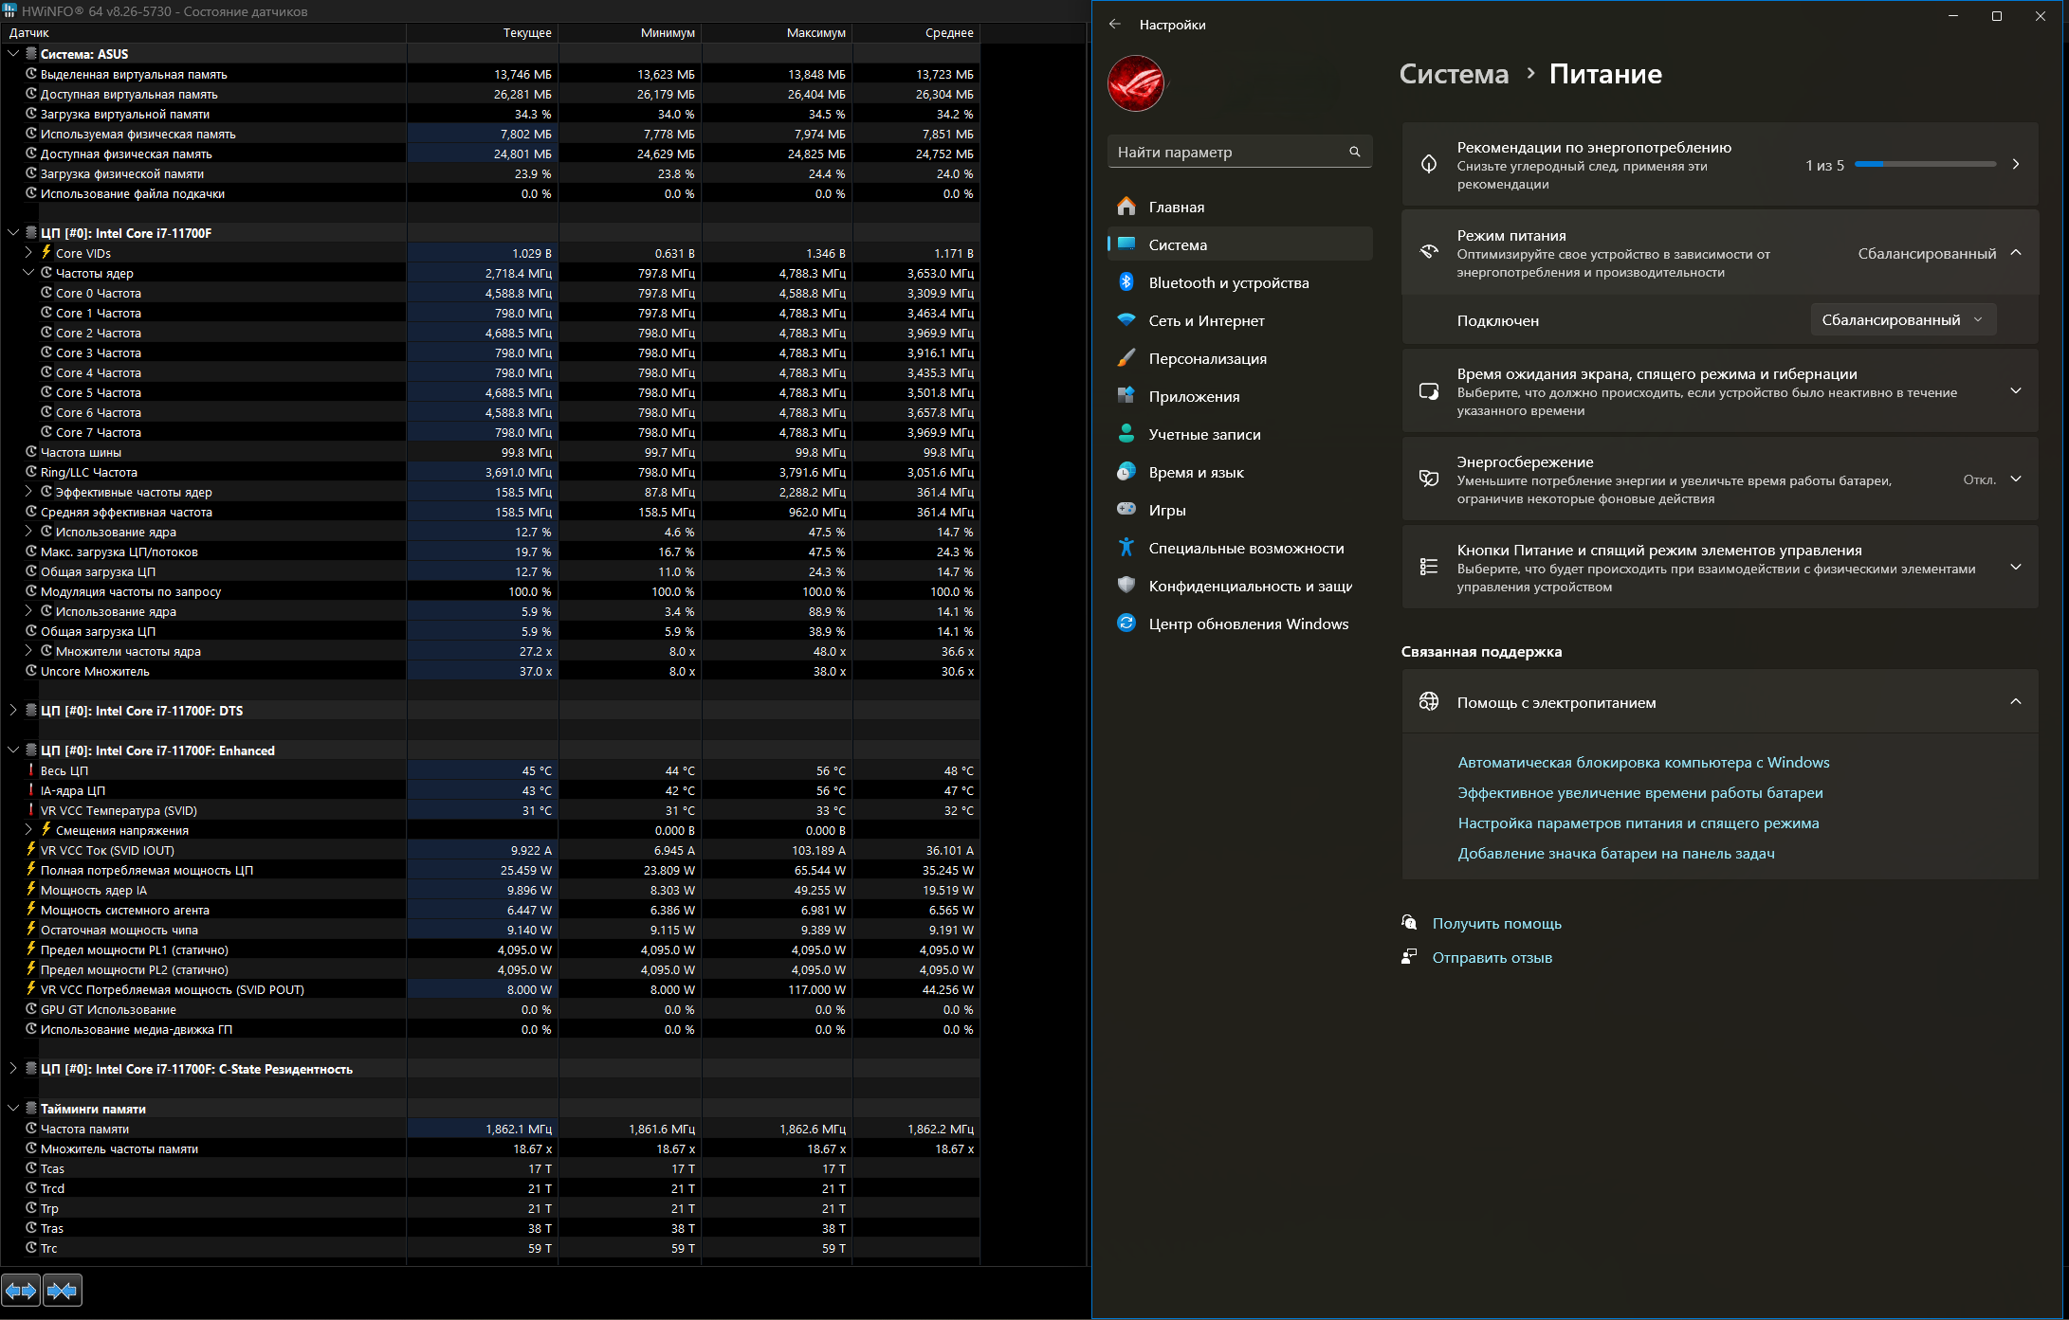Image resolution: width=2069 pixels, height=1320 pixels.
Task: Click the Максимум column header
Action: 815,32
